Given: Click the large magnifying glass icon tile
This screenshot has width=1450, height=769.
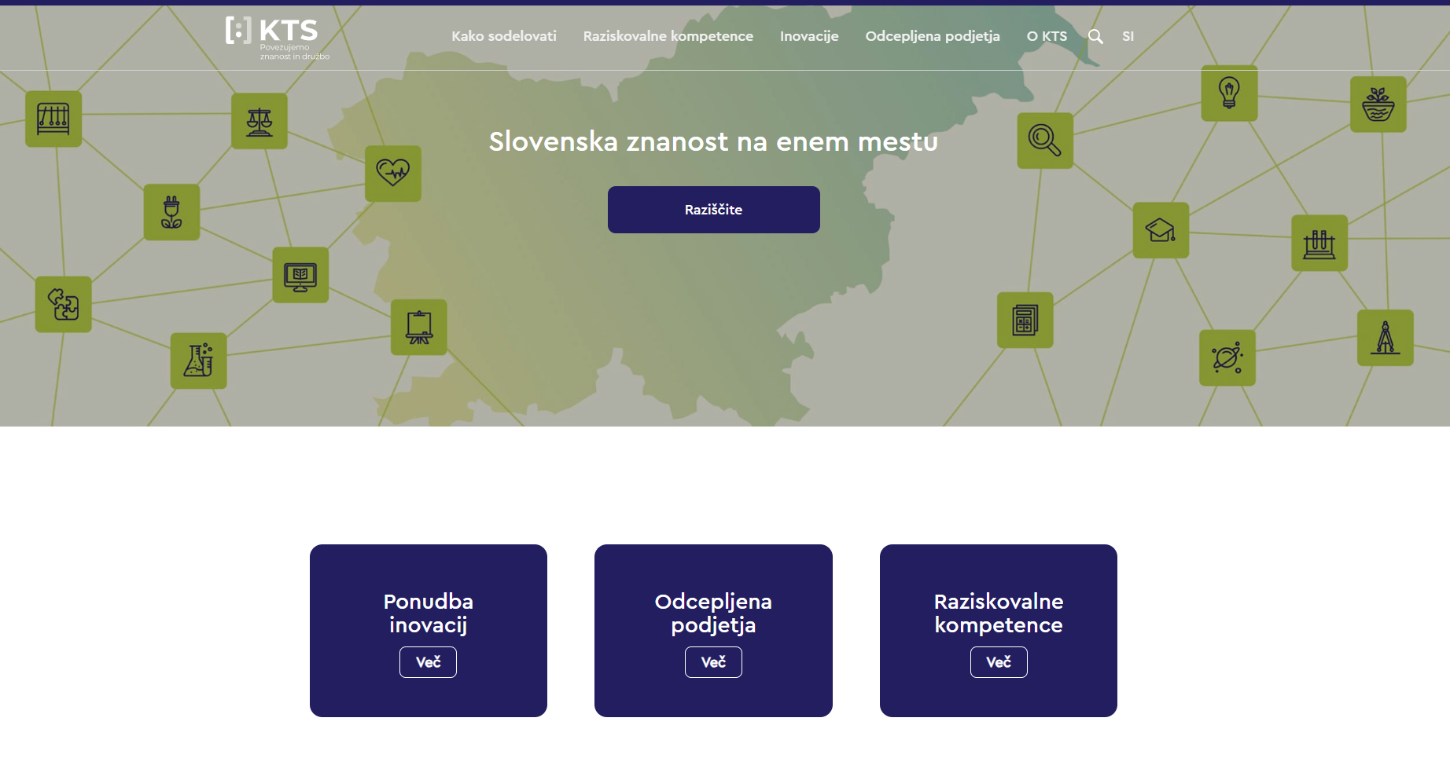Looking at the screenshot, I should (x=1045, y=141).
